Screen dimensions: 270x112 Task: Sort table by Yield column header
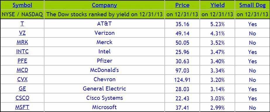tap(217, 5)
